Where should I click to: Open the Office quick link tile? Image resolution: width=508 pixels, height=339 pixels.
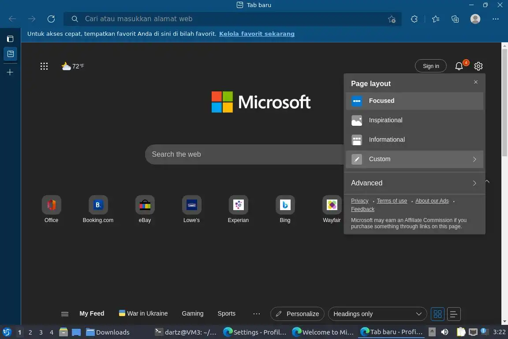pyautogui.click(x=51, y=209)
